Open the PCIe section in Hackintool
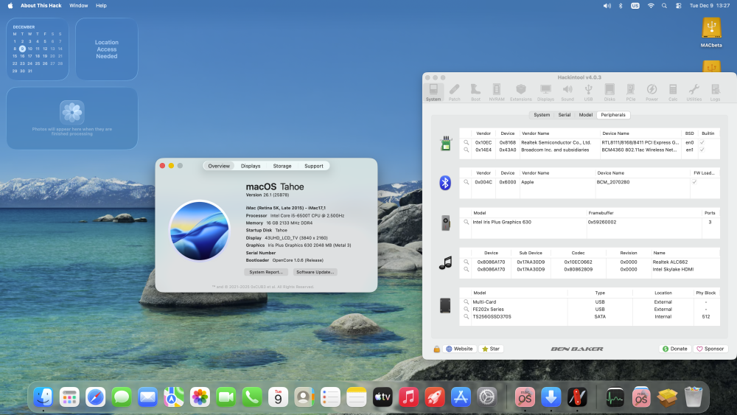 point(631,92)
